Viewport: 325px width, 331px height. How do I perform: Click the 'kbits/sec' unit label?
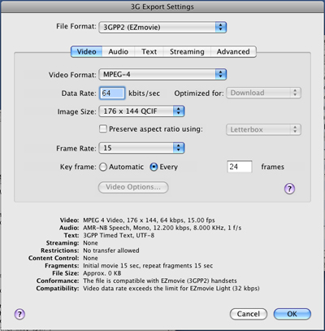coord(144,94)
